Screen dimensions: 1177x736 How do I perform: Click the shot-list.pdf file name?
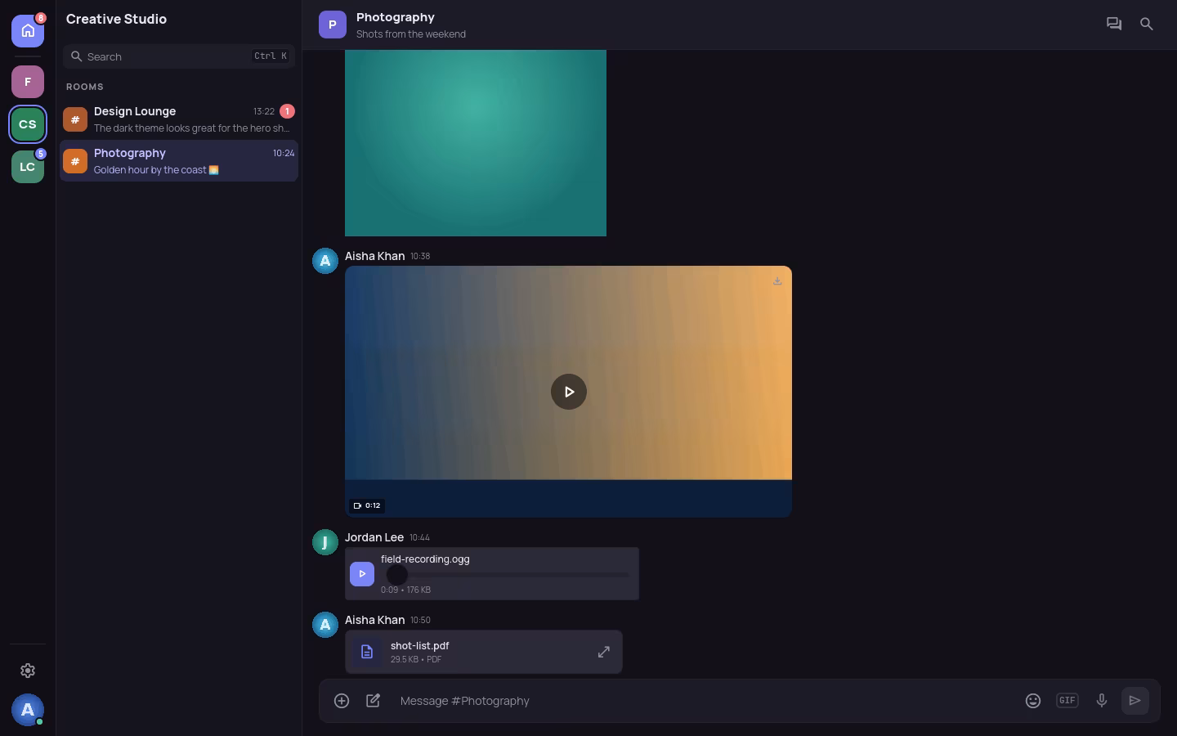[x=419, y=645]
